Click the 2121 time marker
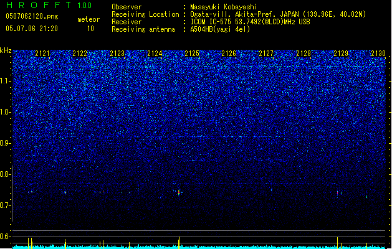This screenshot has height=249, width=392. click(42, 54)
